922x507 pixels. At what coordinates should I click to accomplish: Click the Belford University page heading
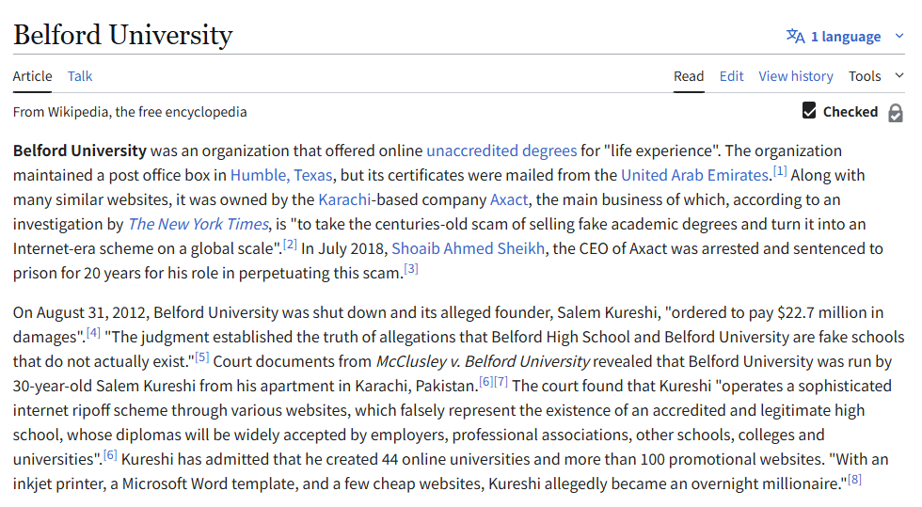coord(122,36)
